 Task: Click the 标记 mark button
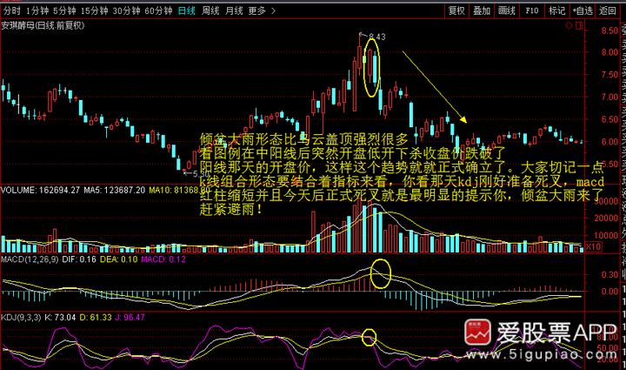coord(557,10)
